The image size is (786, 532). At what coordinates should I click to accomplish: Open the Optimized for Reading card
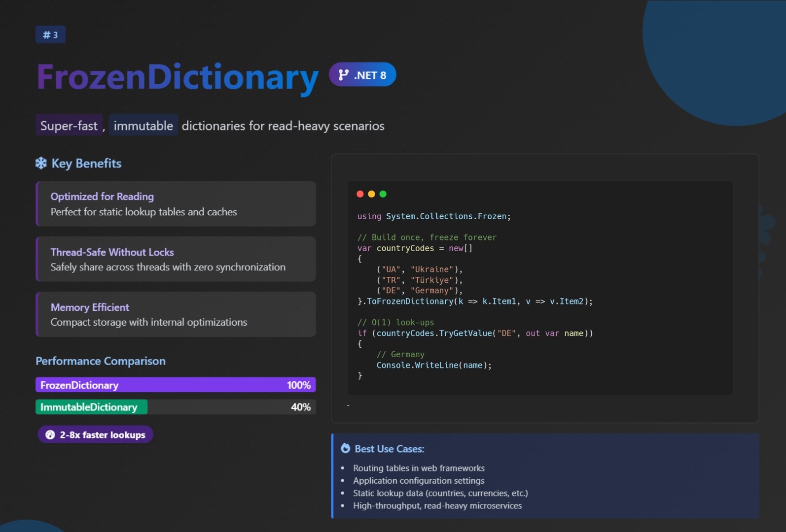pos(176,204)
